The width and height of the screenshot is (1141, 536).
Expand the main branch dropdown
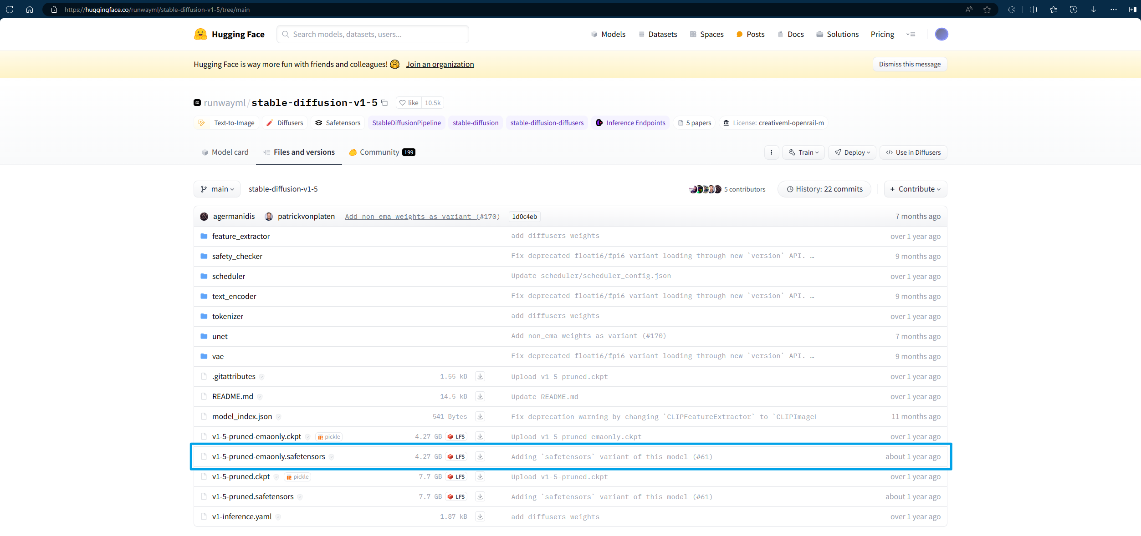217,189
